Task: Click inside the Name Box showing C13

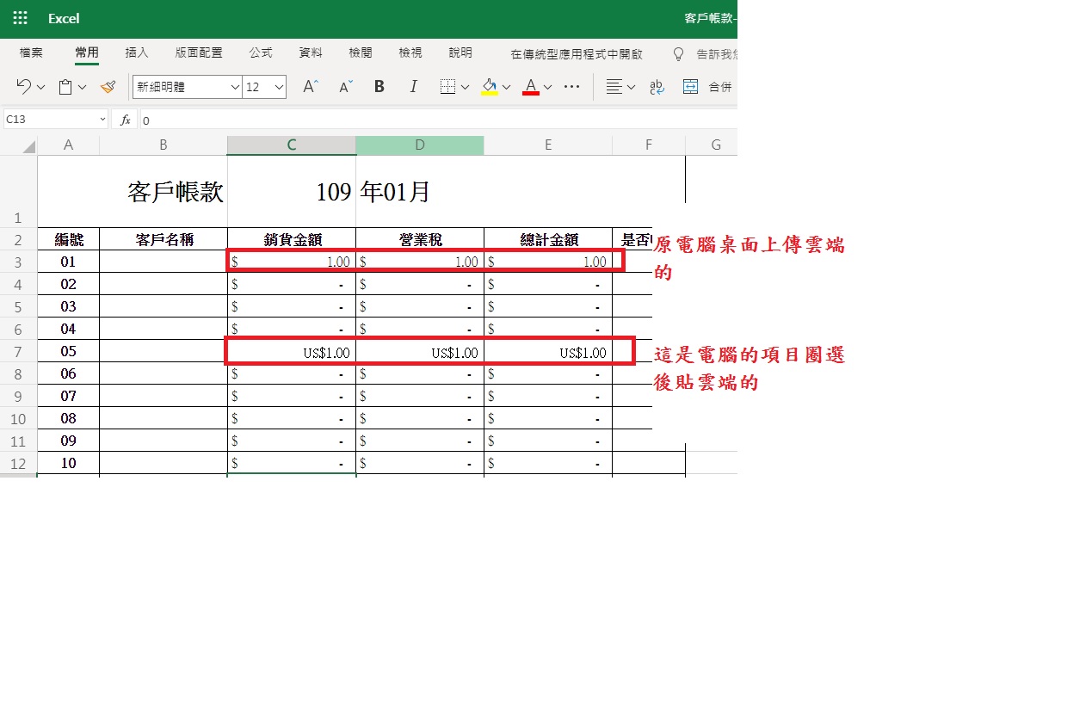Action: [x=47, y=120]
